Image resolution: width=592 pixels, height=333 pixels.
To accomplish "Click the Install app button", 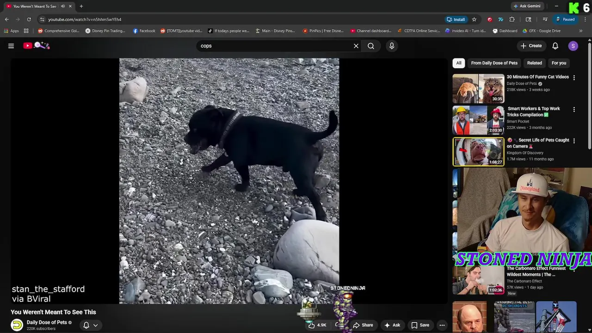I will click(456, 19).
